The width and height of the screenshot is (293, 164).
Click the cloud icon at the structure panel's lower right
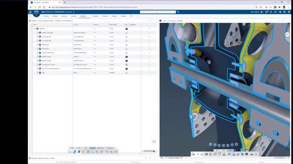point(154,142)
